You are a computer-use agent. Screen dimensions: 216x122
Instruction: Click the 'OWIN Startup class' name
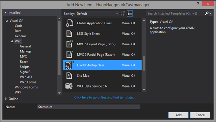point(91,65)
